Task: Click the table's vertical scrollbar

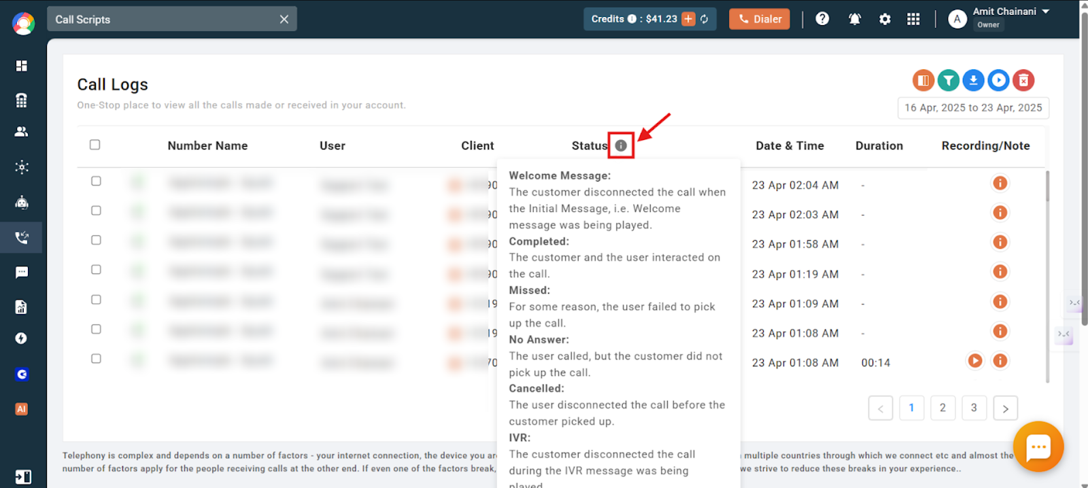Action: [1047, 277]
